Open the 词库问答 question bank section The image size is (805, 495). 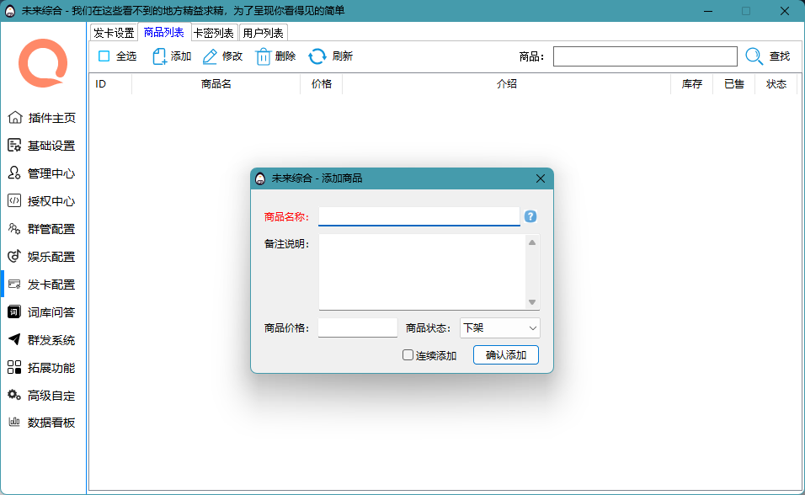42,311
